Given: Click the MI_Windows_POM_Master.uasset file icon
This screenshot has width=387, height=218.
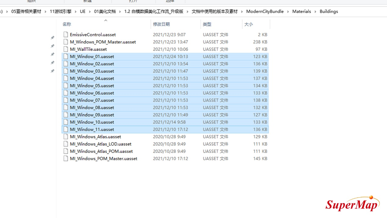Looking at the screenshot, I should 65,158.
